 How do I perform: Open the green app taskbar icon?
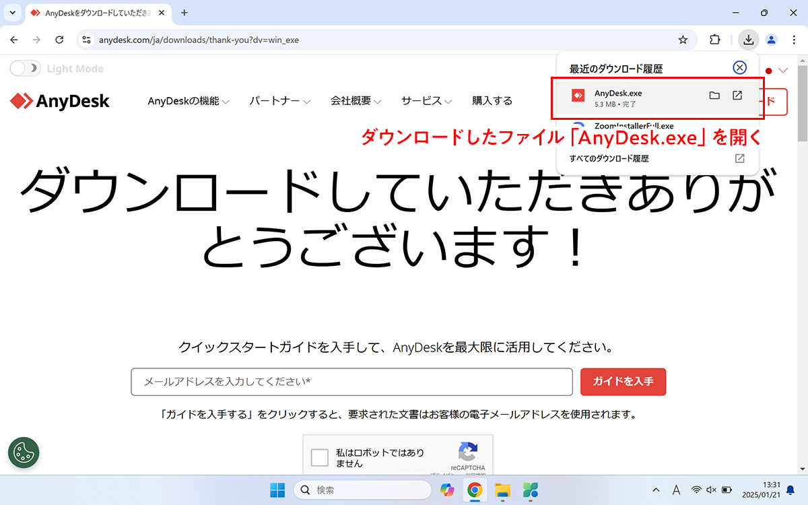click(530, 490)
